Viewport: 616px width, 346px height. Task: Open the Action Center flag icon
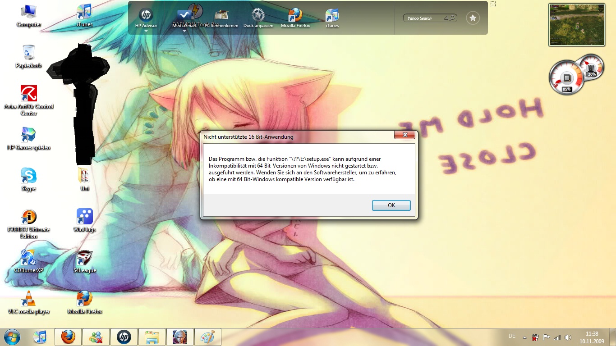tap(546, 337)
